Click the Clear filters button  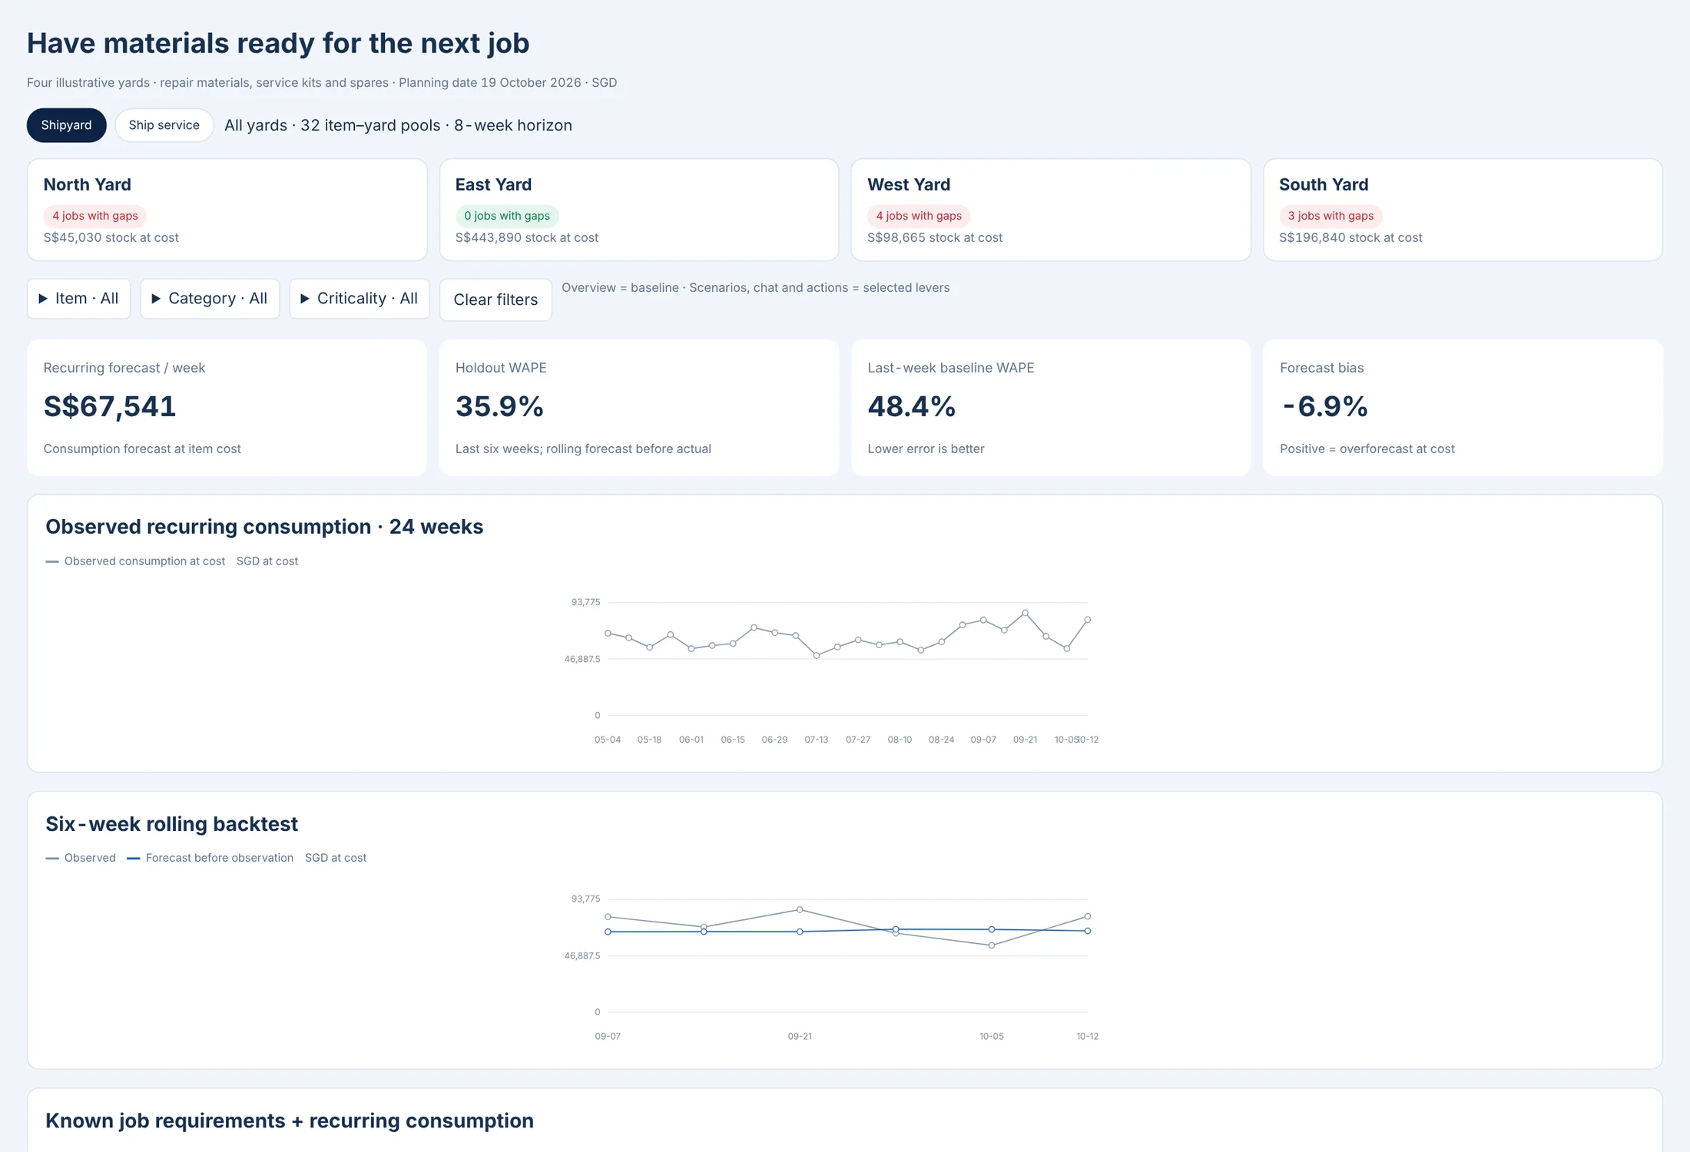pos(495,300)
